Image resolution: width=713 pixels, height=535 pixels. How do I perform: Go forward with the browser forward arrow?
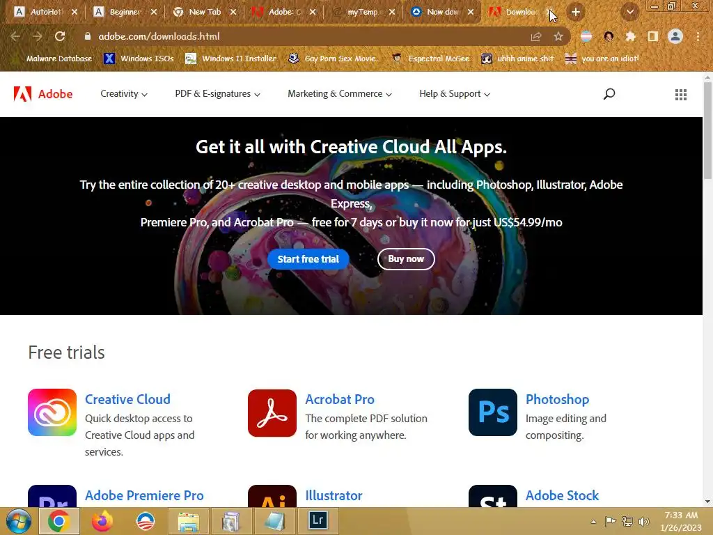coord(38,36)
